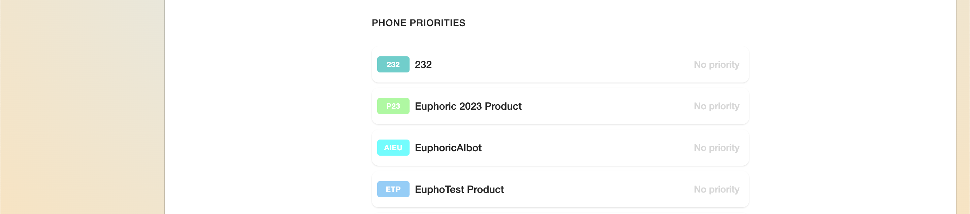This screenshot has width=970, height=214.
Task: Click empty middle of Euphoric 2023 row
Action: [603, 106]
